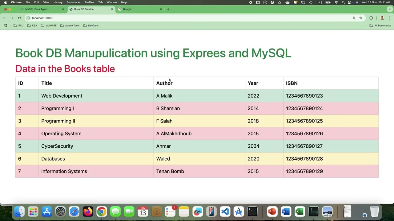Open Activity Monitor from the Dock
The image size is (394, 221).
[313, 211]
